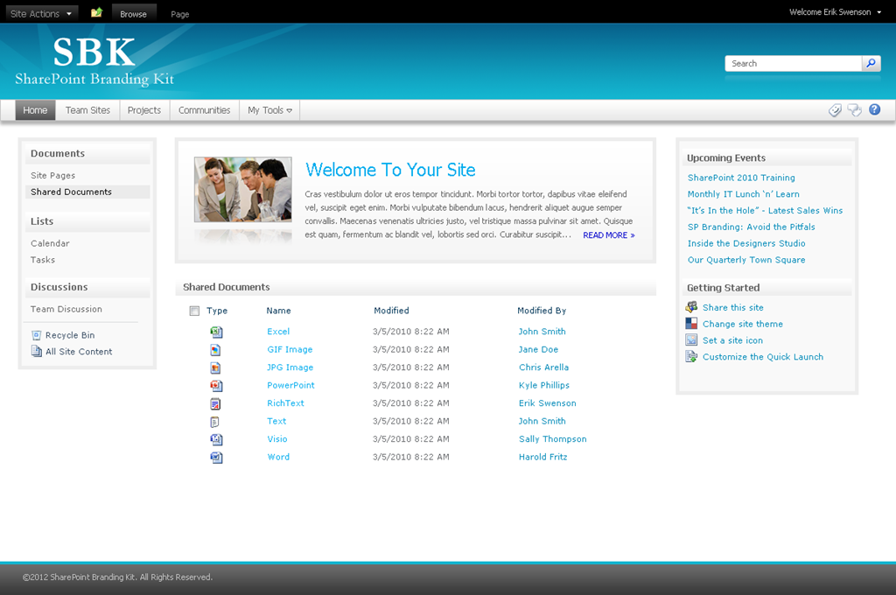Open Our Quarterly Town Square event
The height and width of the screenshot is (595, 896).
pos(746,260)
